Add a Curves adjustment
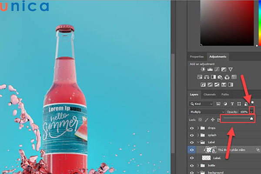Viewport: 261px width, 174px height. point(217,70)
